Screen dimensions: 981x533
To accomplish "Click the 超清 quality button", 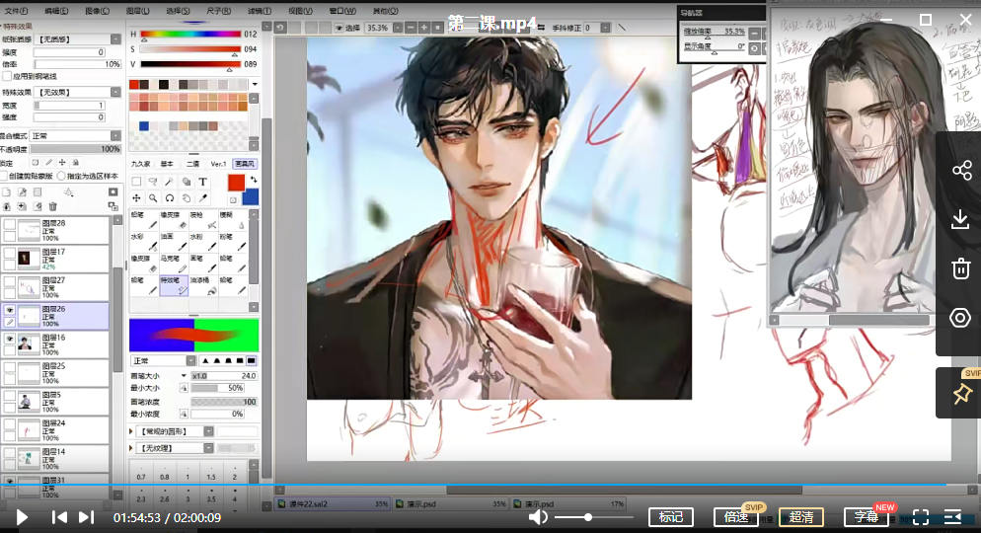I will point(801,517).
